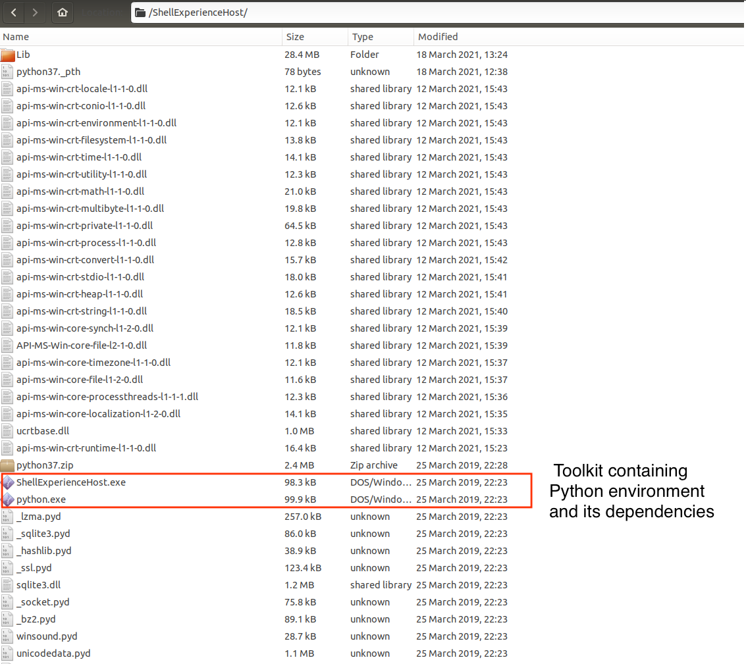This screenshot has width=746, height=664.
Task: Click the api-ms-win-crt-multibyte-l1-1-0.dll file icon
Action: pyautogui.click(x=7, y=209)
